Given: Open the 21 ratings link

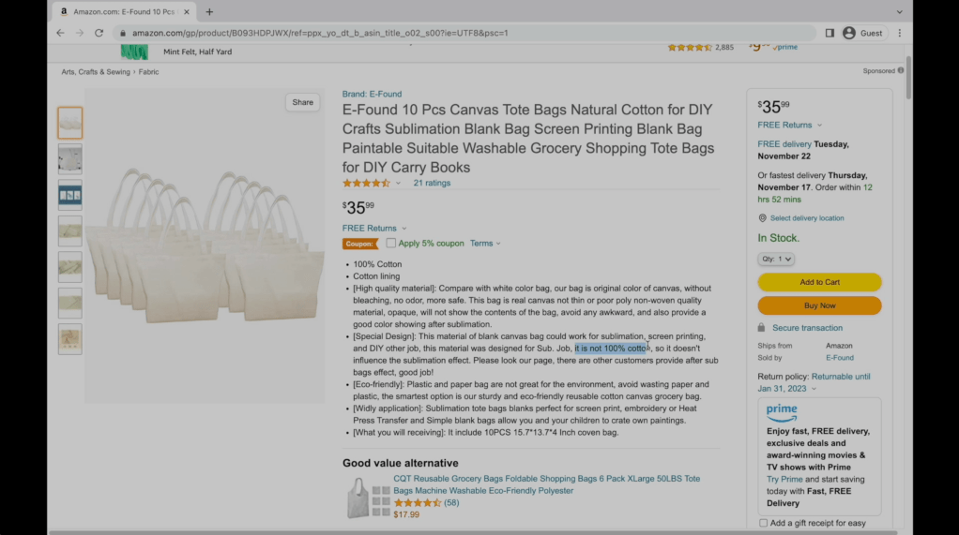Looking at the screenshot, I should [x=432, y=183].
